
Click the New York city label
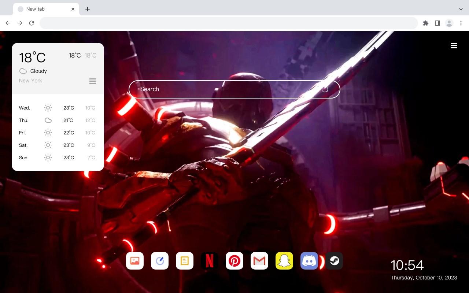[x=30, y=81]
